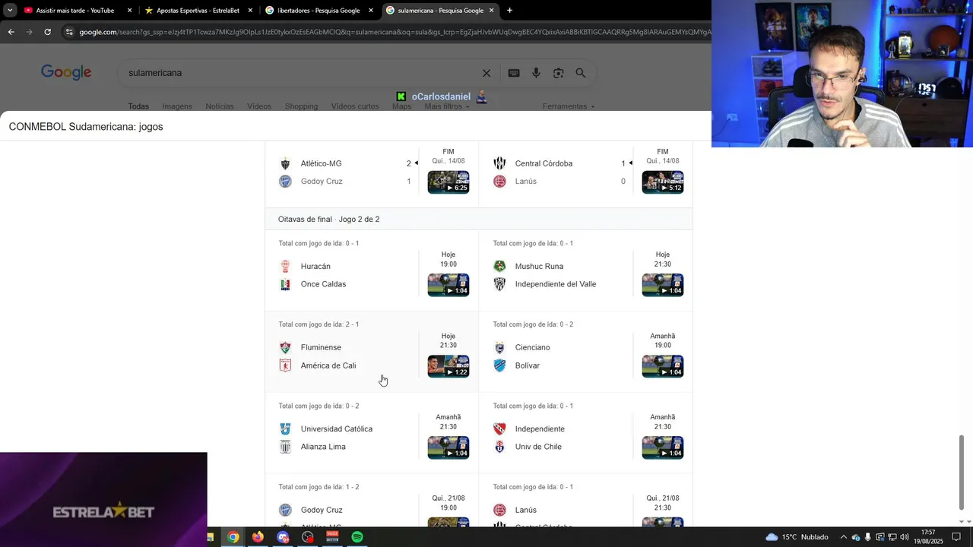
Task: Open Chrome from the Windows taskbar
Action: 233,537
